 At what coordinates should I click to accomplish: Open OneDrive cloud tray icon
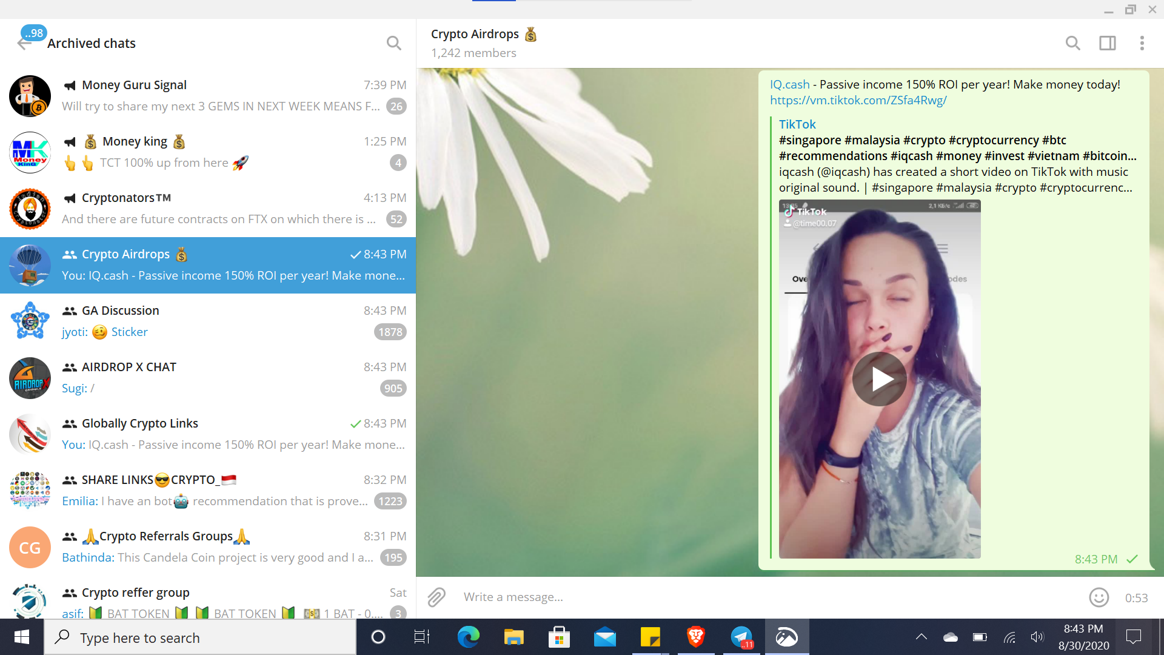point(950,637)
